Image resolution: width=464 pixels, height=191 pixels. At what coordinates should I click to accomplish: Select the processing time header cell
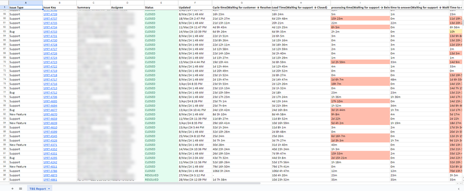coord(360,7)
